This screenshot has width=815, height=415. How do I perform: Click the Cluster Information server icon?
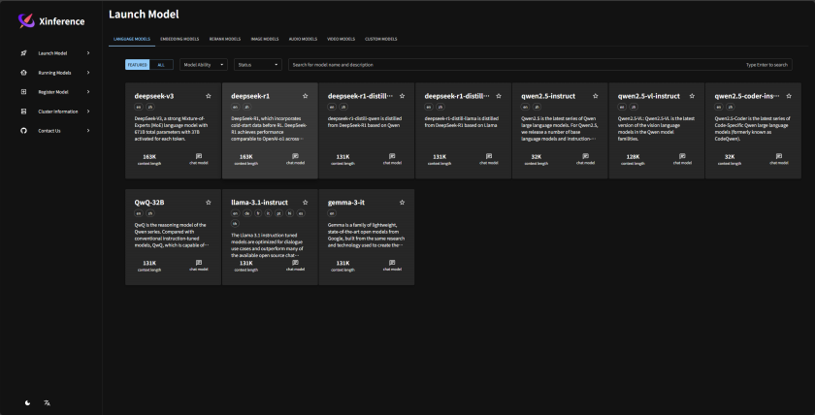(x=23, y=112)
